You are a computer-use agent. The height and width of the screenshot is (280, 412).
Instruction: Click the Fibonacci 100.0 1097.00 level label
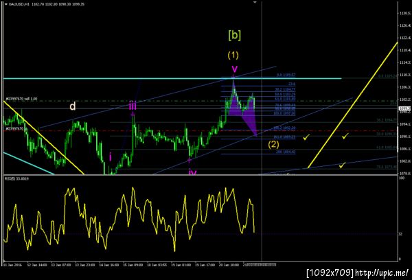[x=284, y=113]
